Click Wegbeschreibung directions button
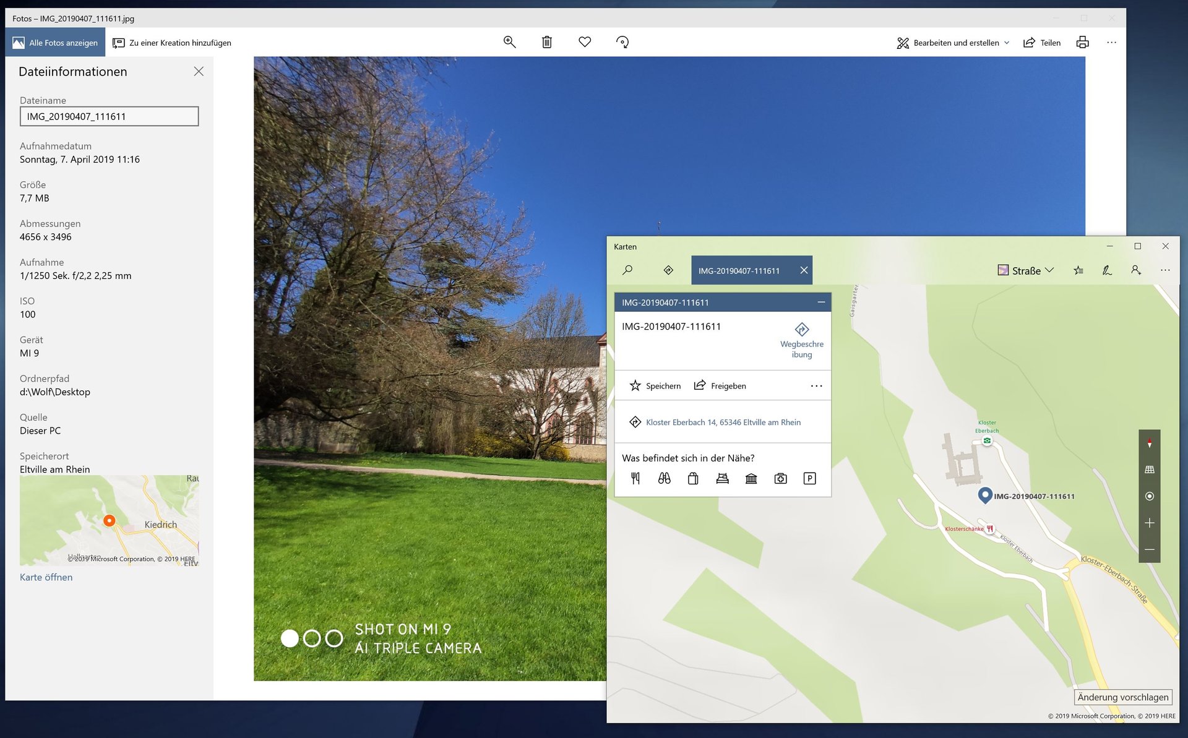Screen dimensions: 1188x738 coord(801,340)
